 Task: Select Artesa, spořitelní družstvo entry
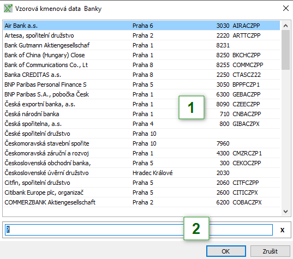(x=141, y=35)
